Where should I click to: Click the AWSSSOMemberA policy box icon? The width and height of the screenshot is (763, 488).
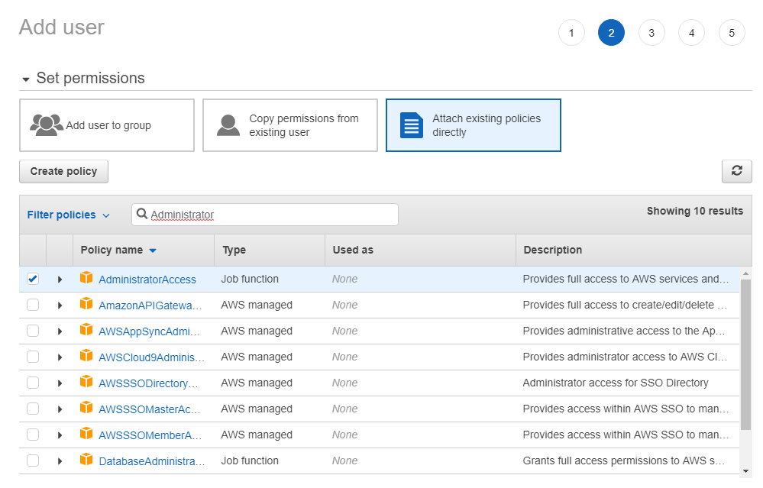86,434
